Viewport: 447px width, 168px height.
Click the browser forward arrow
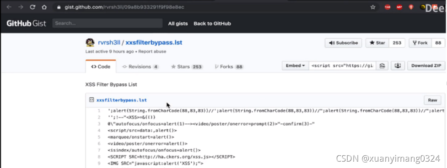tap(21, 7)
